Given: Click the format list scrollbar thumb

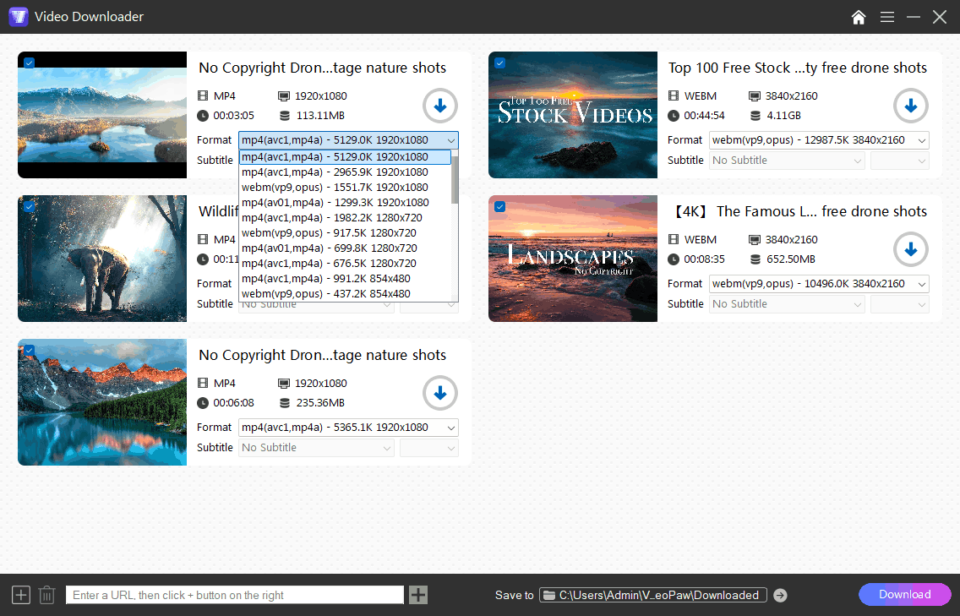Looking at the screenshot, I should coord(455,180).
